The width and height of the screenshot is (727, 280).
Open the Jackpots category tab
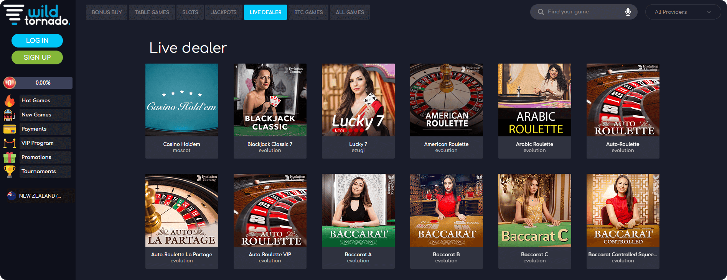coord(224,12)
